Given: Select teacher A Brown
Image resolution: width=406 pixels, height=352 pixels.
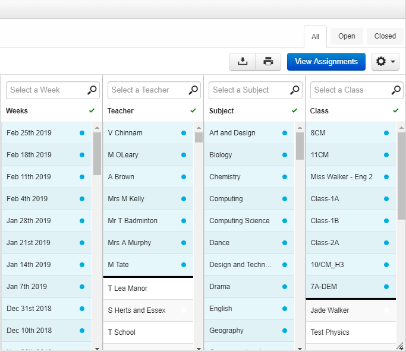Looking at the screenshot, I should click(148, 177).
